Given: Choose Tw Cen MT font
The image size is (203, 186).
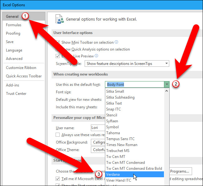Looking at the screenshot, I should pyautogui.click(x=135, y=157).
